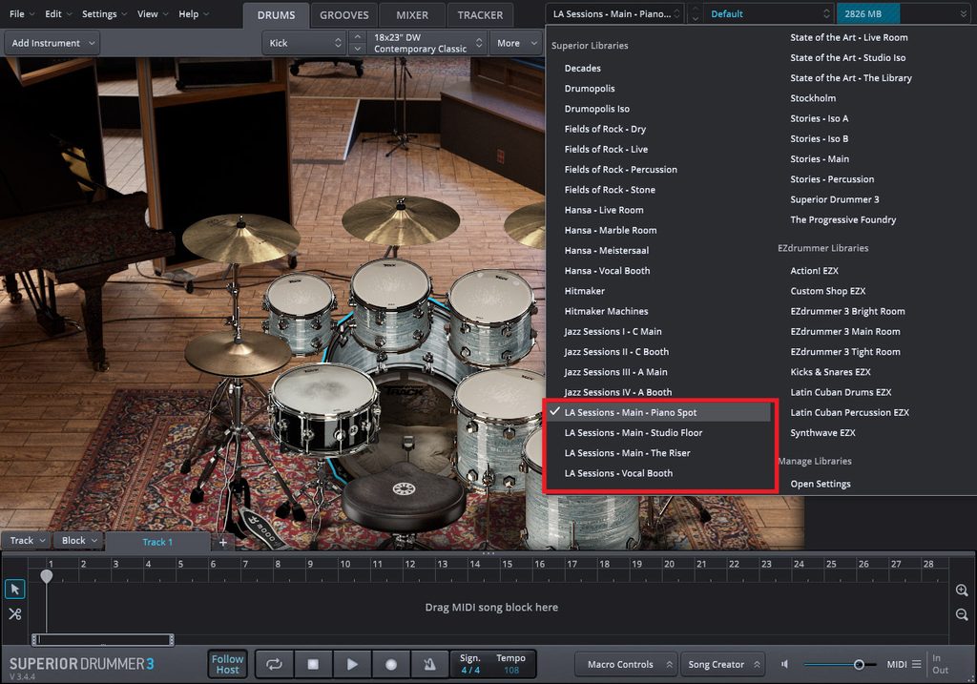The image size is (977, 684).
Task: Choose Superior Drummer 3 library
Action: (x=834, y=199)
